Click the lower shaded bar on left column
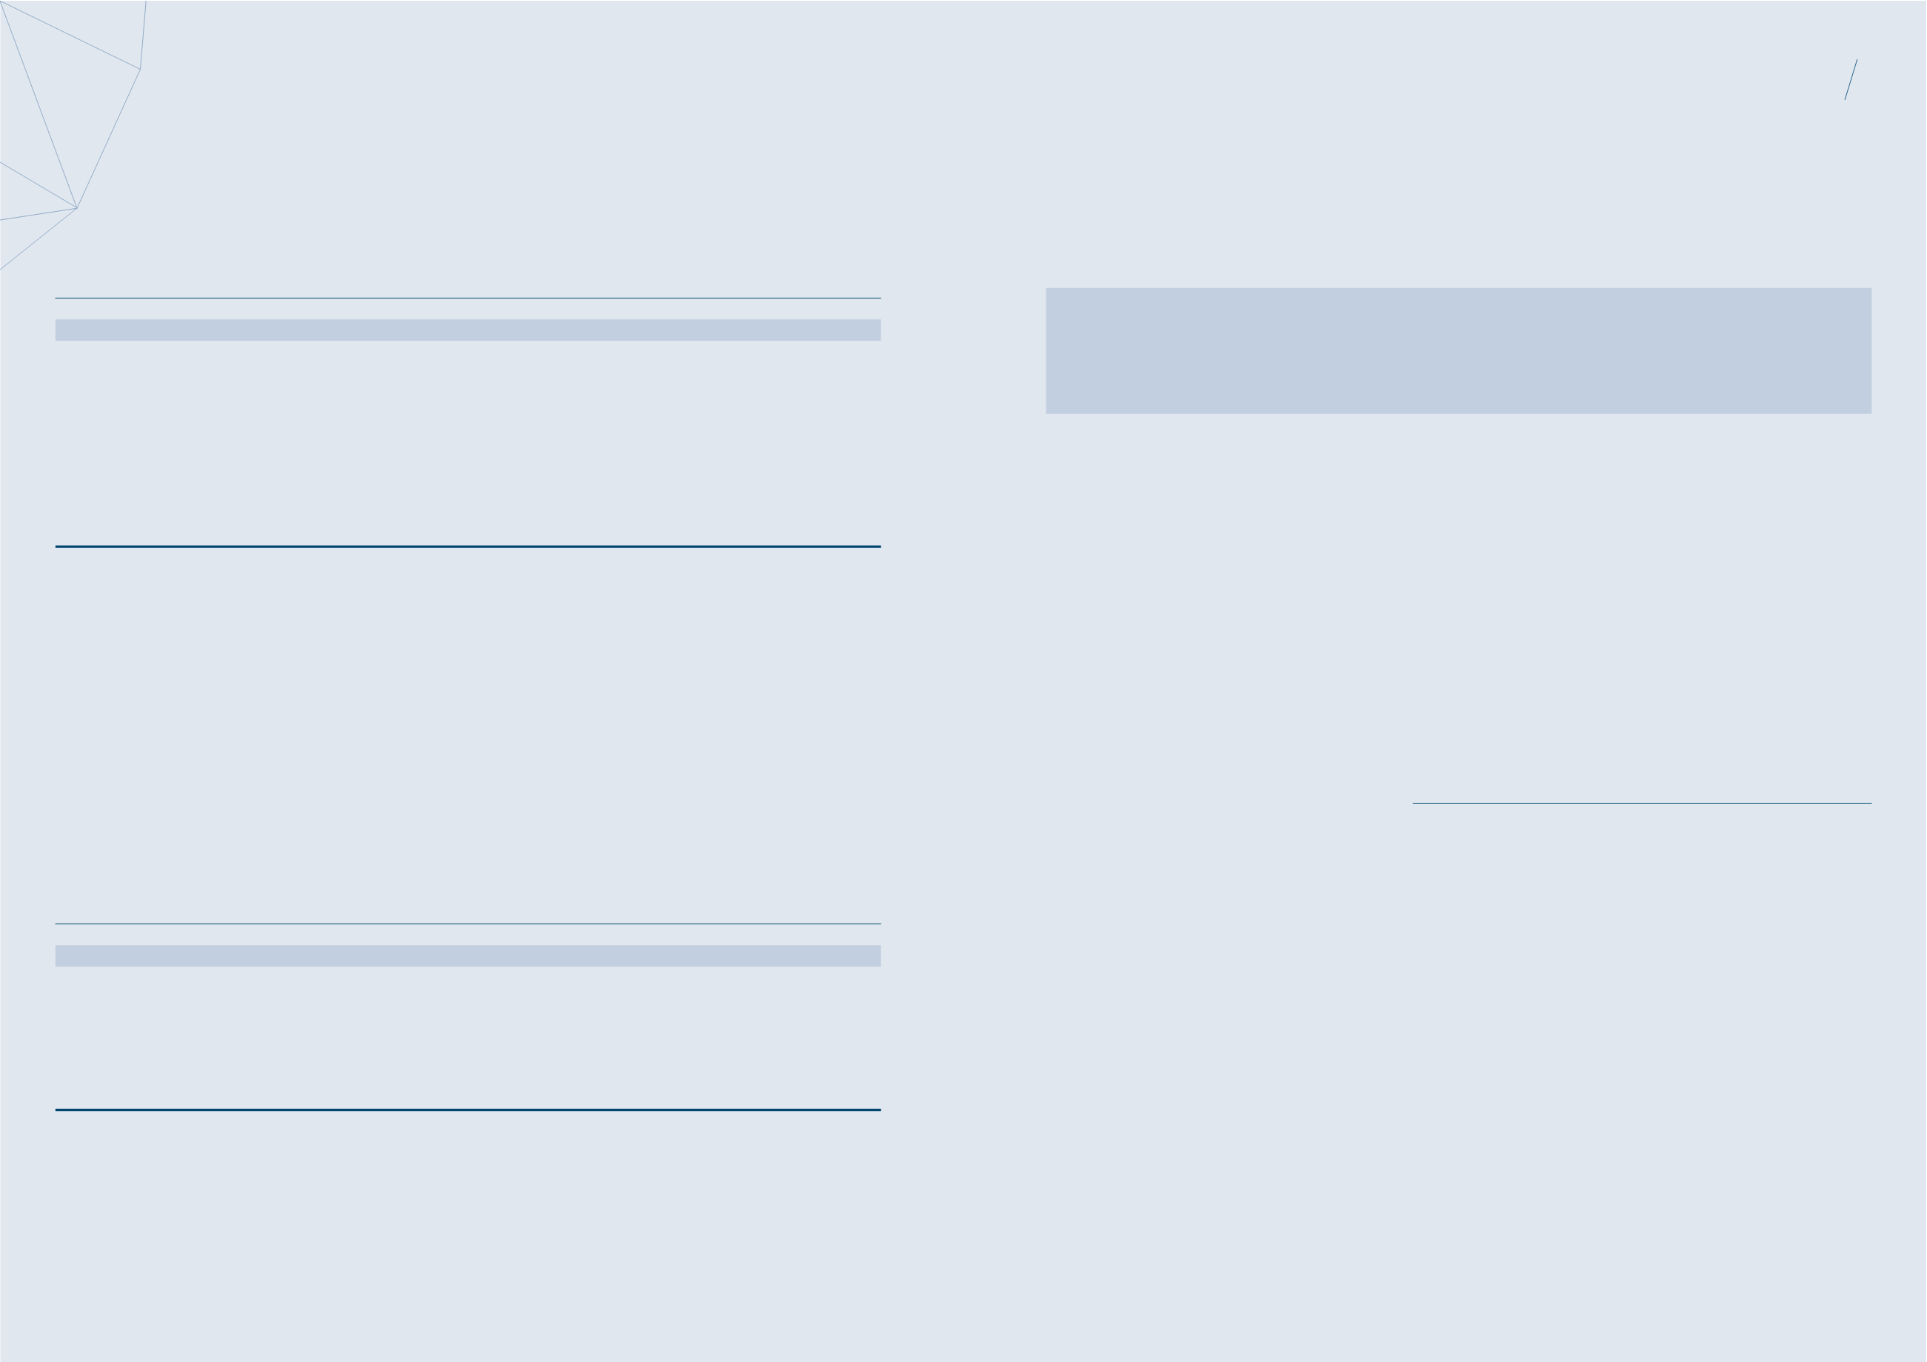This screenshot has width=1927, height=1362. 467,956
